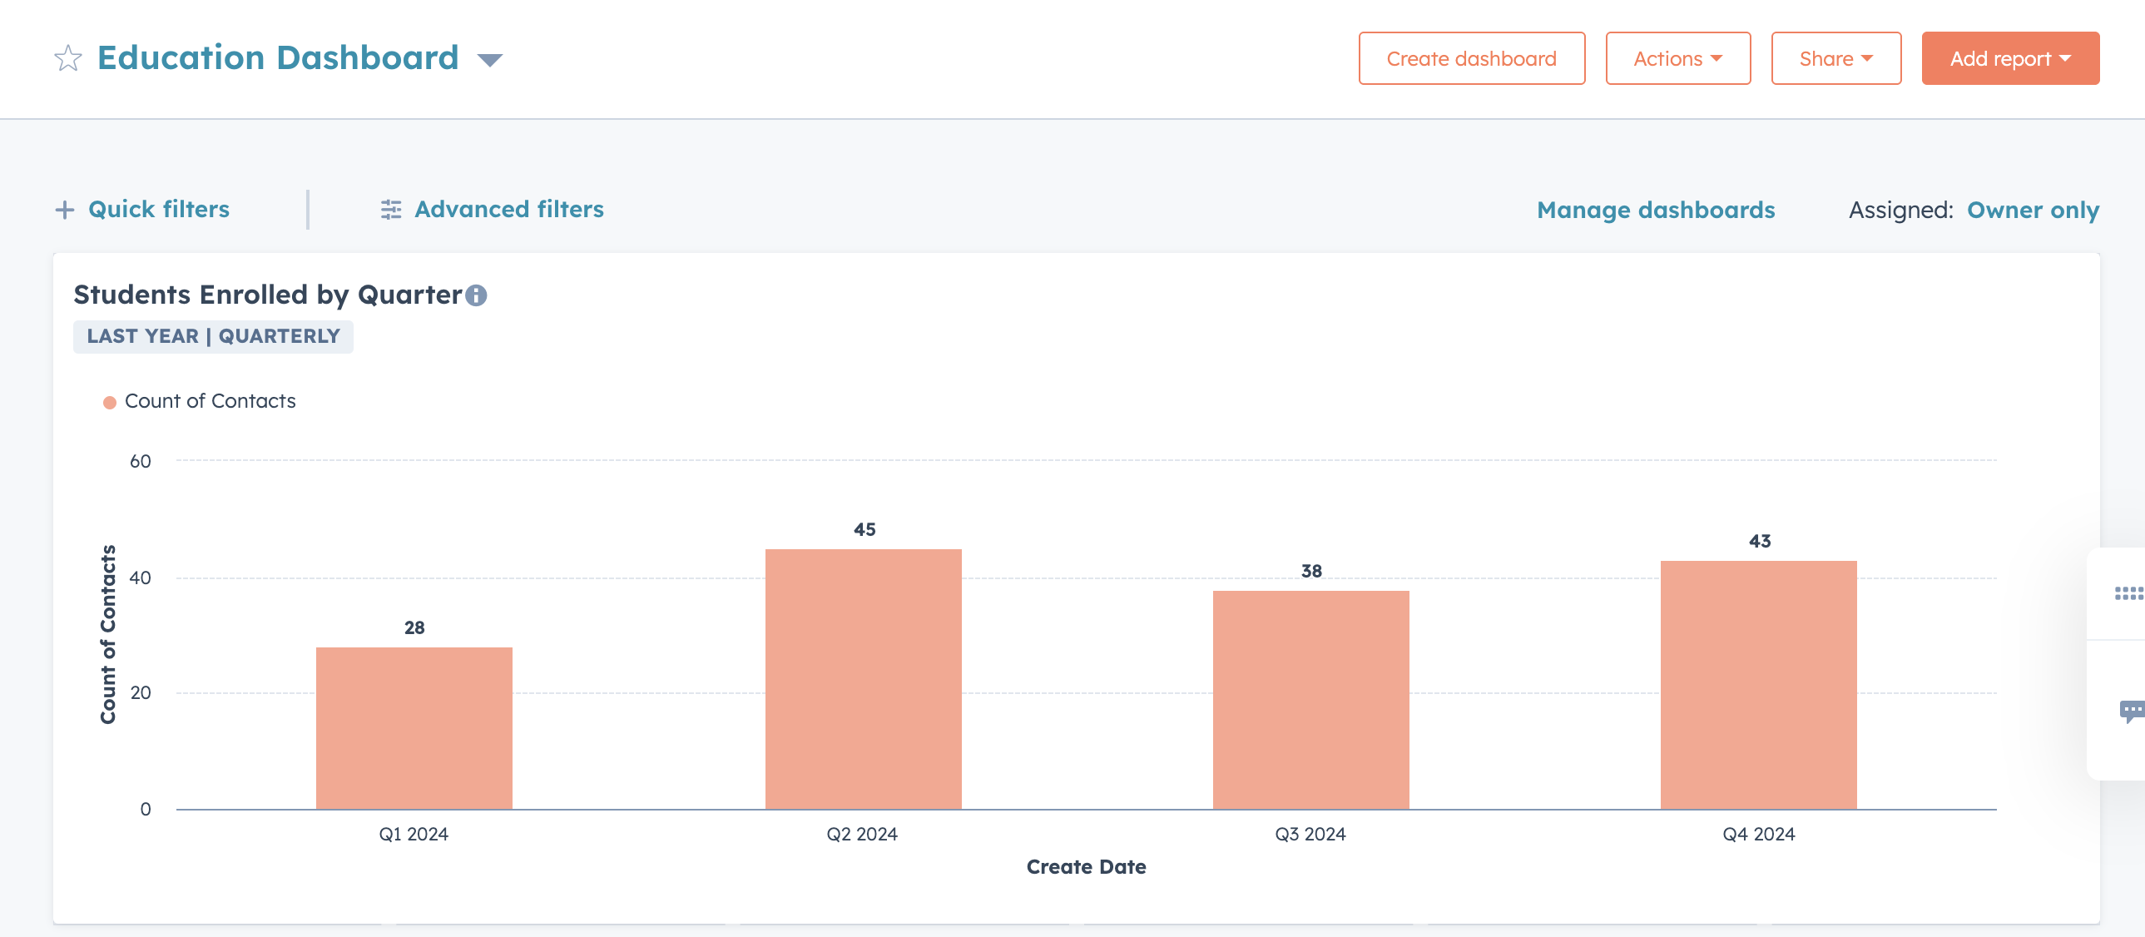Open the Share dropdown menu
Viewport: 2145px width, 937px height.
pyautogui.click(x=1835, y=58)
